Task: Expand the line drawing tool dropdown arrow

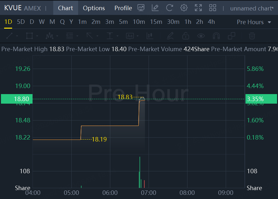Action: pyautogui.click(x=17, y=36)
